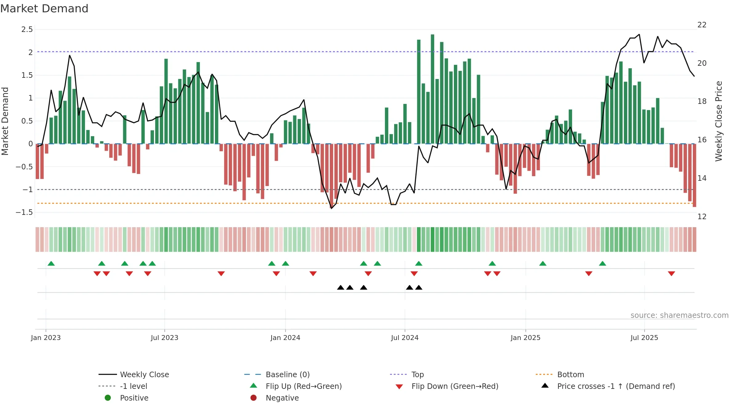Click the dark green heatmap cell in Aug 2024

click(x=432, y=239)
